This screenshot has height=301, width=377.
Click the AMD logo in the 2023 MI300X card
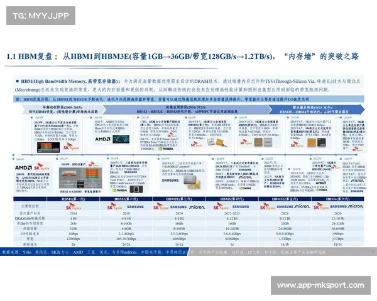(320, 183)
